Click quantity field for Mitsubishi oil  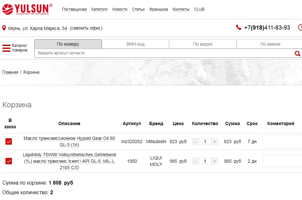tap(205, 141)
